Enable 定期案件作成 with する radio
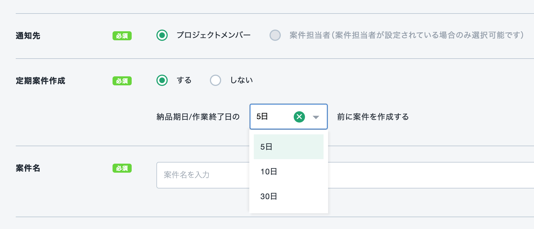 click(162, 80)
